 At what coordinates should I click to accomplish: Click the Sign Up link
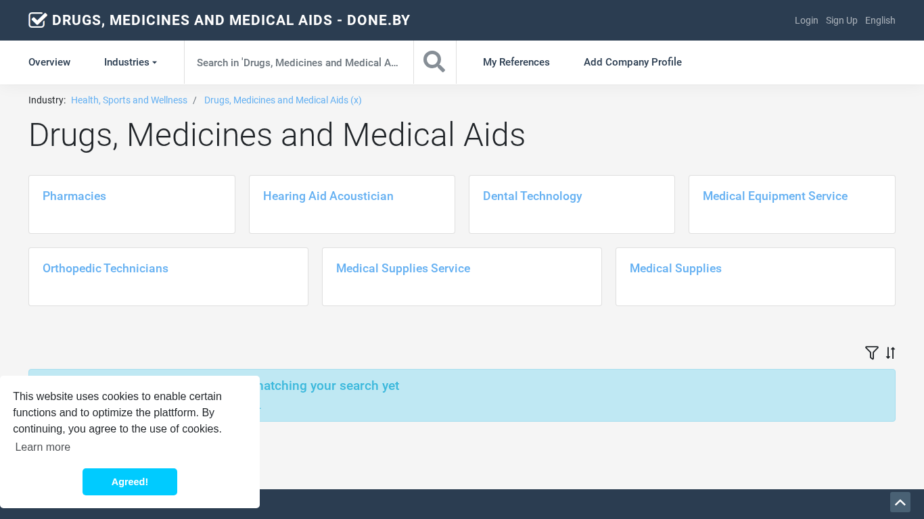841,20
